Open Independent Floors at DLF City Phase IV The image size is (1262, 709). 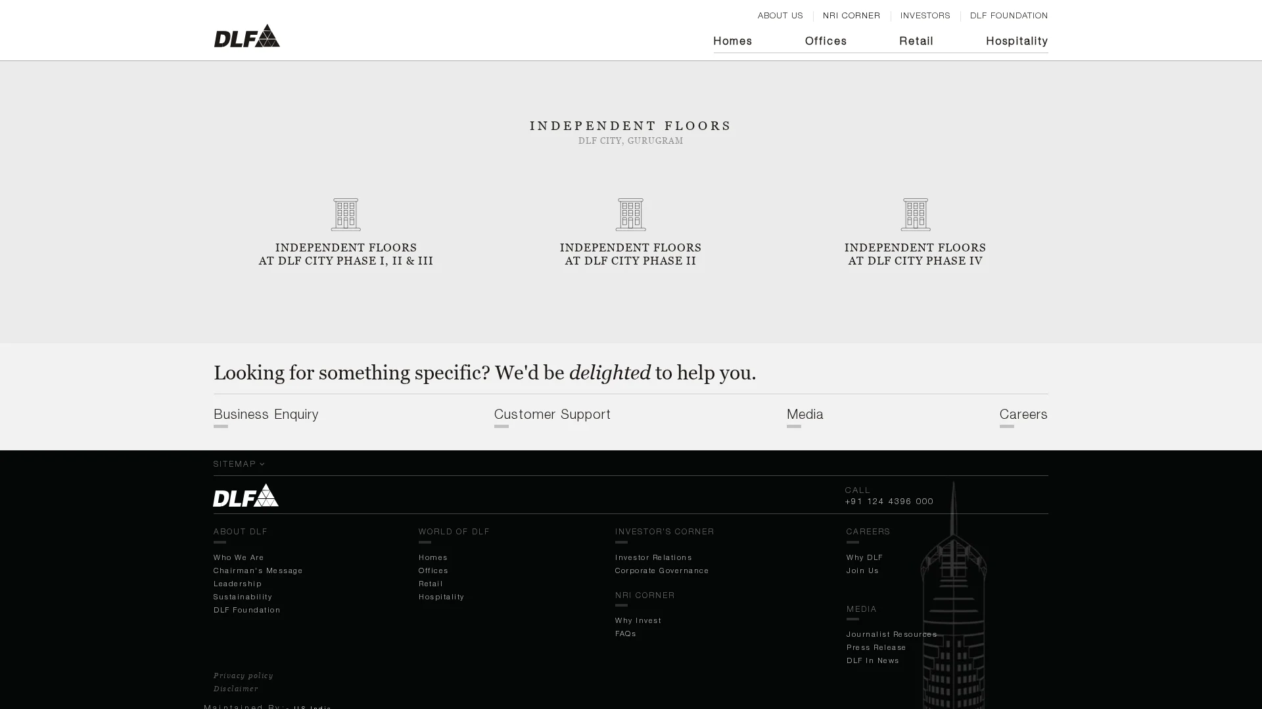pos(915,255)
